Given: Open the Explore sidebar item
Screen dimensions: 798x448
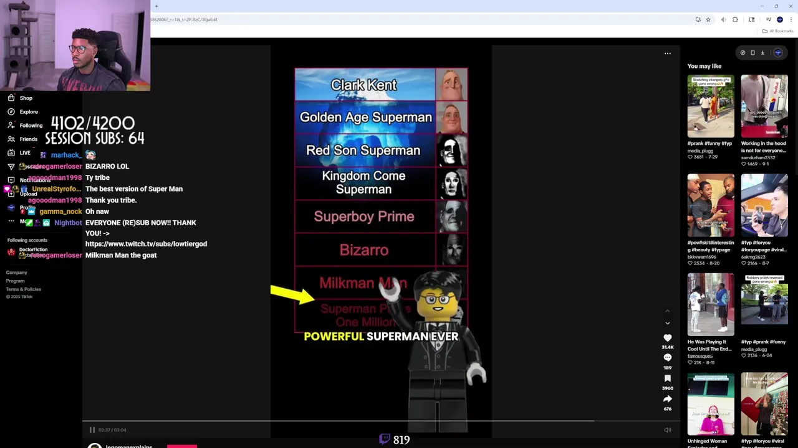Looking at the screenshot, I should point(28,112).
